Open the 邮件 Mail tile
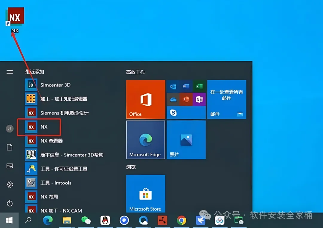The width and height of the screenshot is (323, 228). pyautogui.click(x=227, y=99)
